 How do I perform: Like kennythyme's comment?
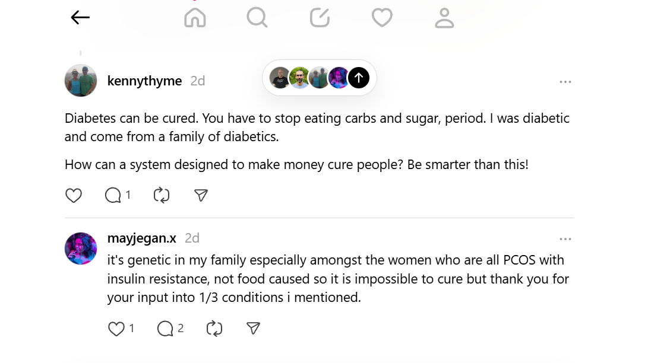73,195
